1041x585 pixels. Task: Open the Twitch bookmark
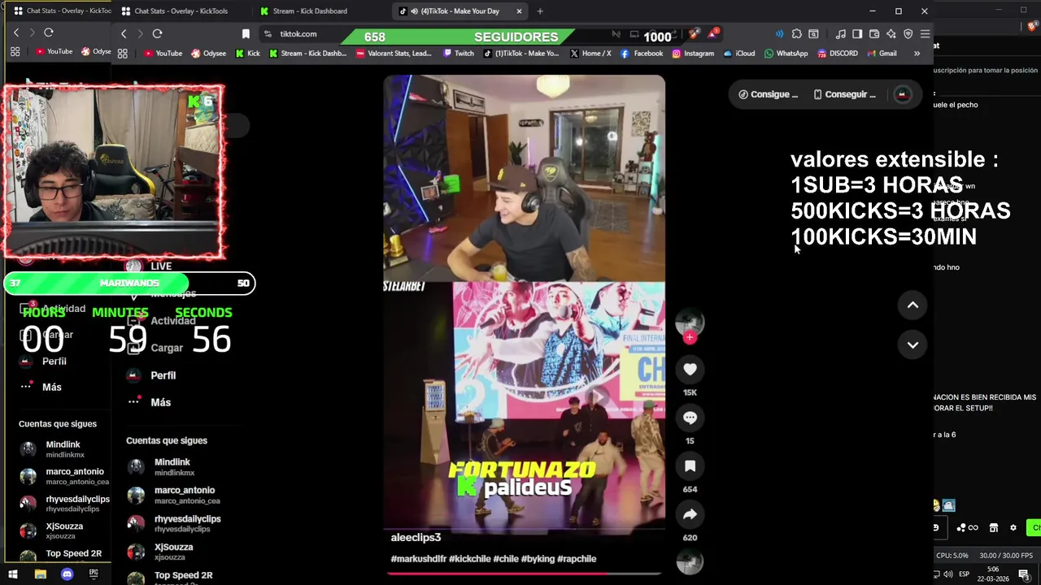pos(459,54)
